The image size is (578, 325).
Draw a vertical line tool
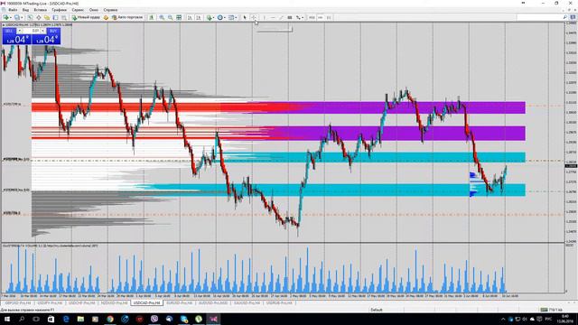click(264, 17)
